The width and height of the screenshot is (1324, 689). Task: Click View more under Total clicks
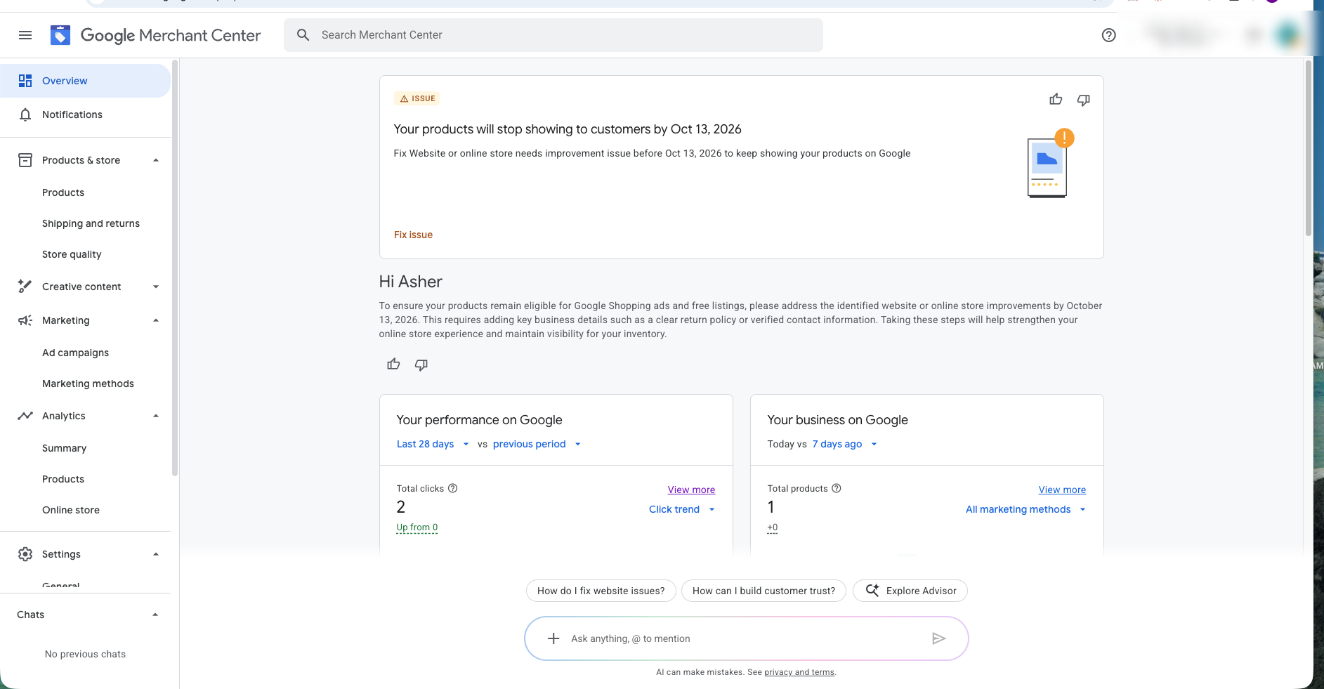tap(691, 490)
